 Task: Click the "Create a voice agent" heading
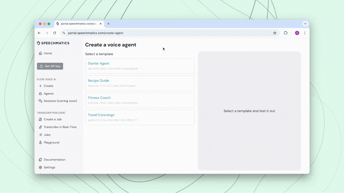coord(111,45)
